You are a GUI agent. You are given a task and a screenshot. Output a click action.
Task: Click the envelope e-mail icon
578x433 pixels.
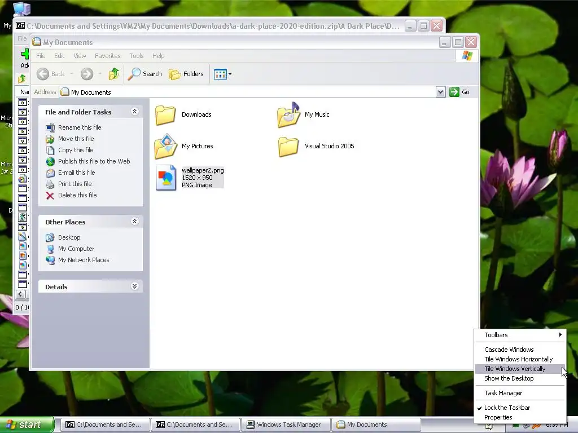(x=50, y=173)
